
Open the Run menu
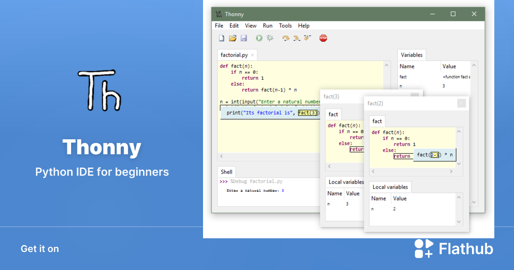pos(268,26)
